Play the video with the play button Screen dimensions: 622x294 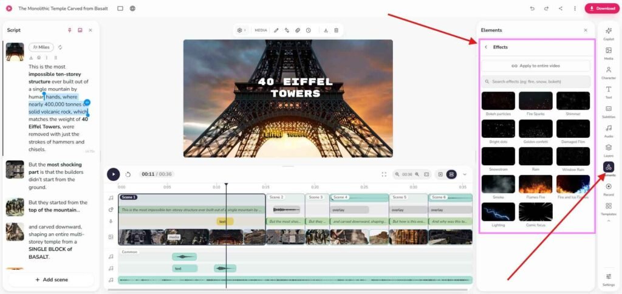point(113,174)
